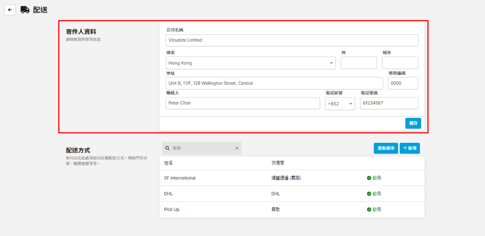
Task: Click the phone number field 61234567
Action: click(x=389, y=103)
